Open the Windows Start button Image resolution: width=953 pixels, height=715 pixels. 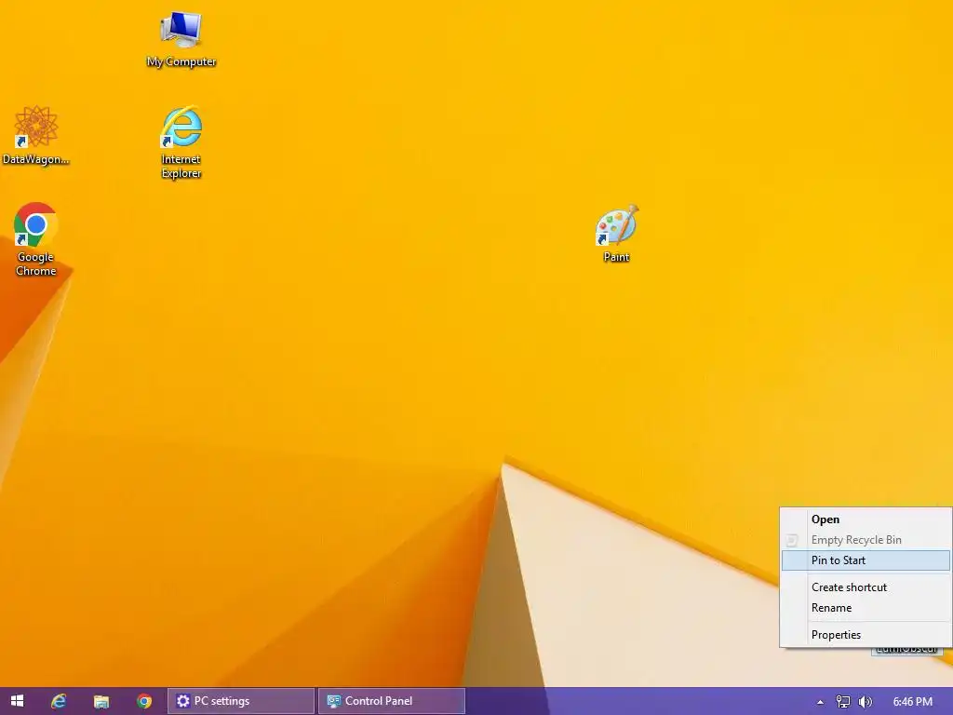click(17, 701)
